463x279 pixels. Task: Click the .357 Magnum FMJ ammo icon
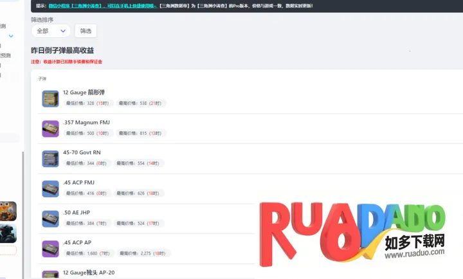point(50,129)
